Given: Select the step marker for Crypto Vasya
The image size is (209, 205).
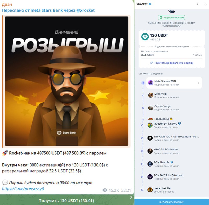Looking at the screenshot, I should point(143,108).
